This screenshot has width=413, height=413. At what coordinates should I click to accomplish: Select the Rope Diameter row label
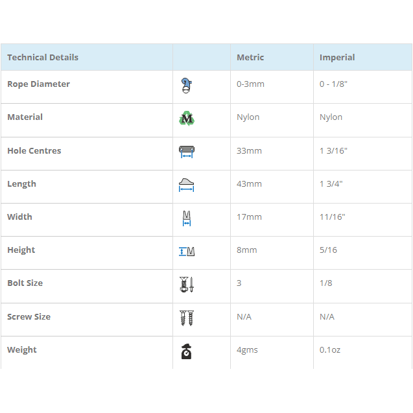point(38,84)
